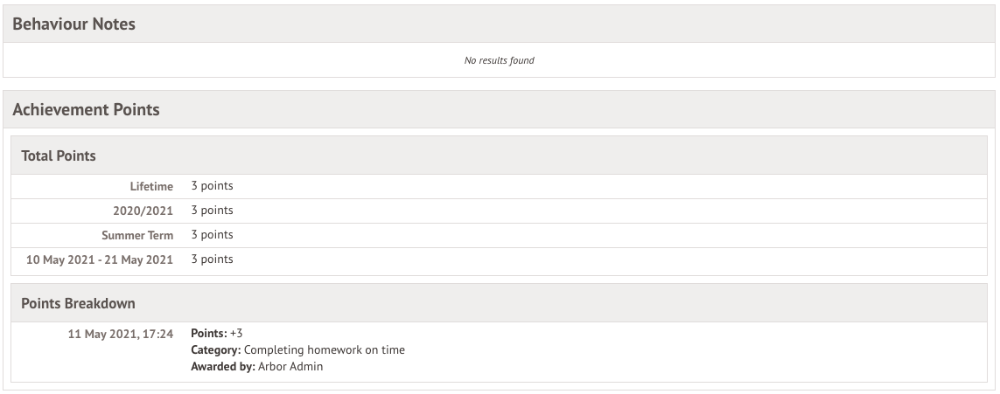Click the Lifetime row label
This screenshot has height=394, width=1000.
(x=151, y=186)
